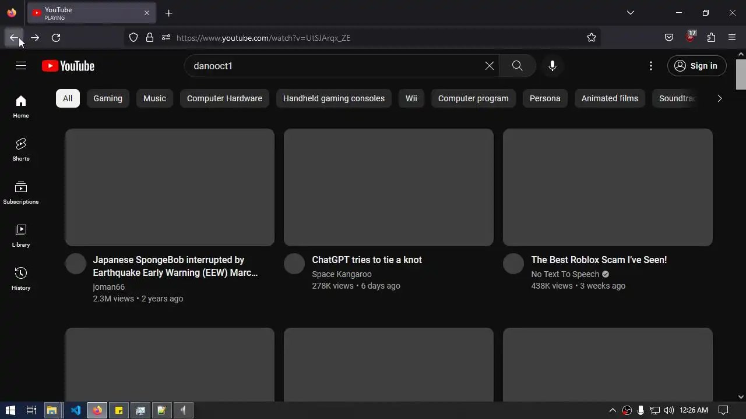
Task: Open the system volume control
Action: click(x=668, y=410)
